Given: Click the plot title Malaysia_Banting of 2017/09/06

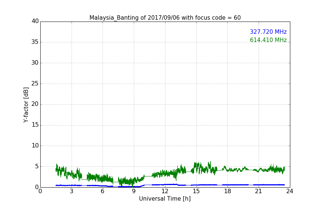Looking at the screenshot, I should coord(165,18).
